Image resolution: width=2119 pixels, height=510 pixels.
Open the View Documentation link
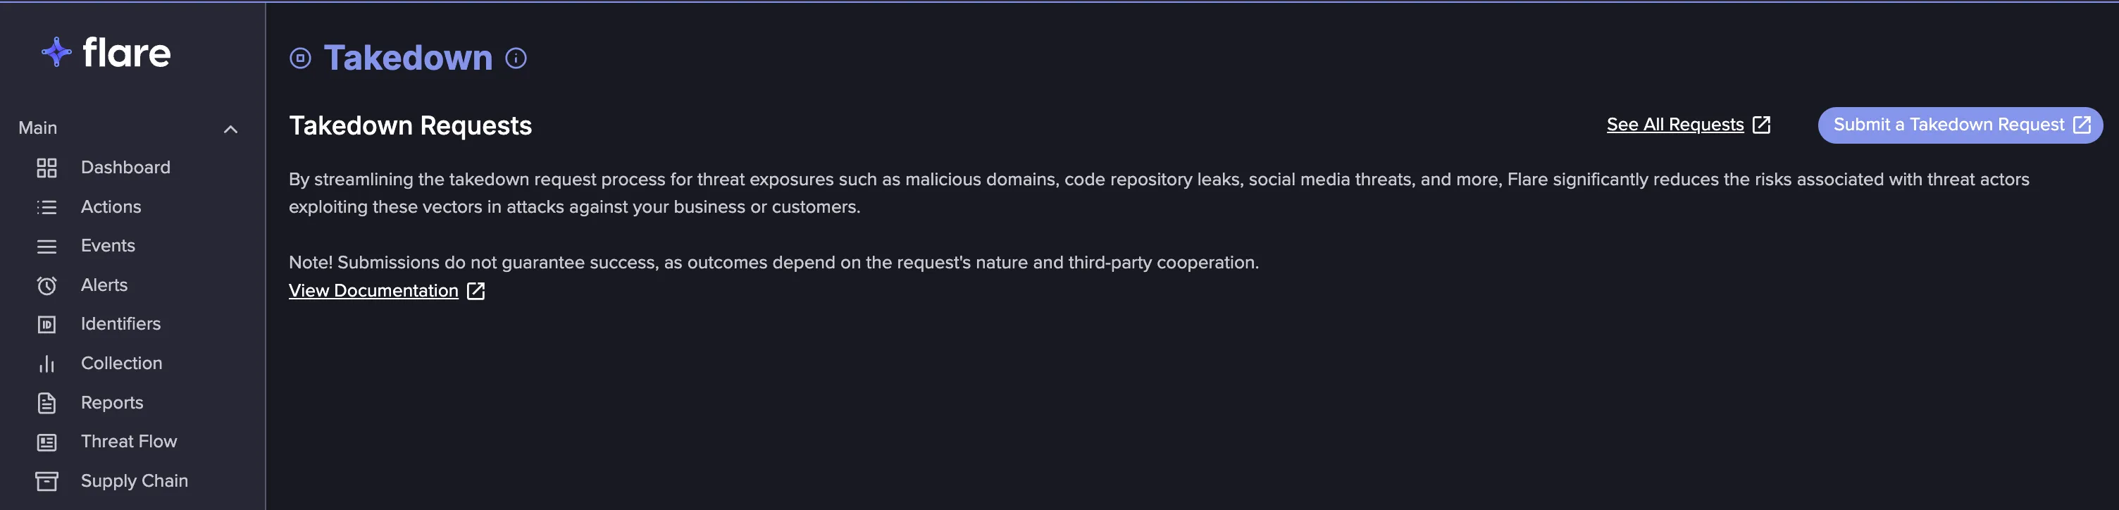387,290
